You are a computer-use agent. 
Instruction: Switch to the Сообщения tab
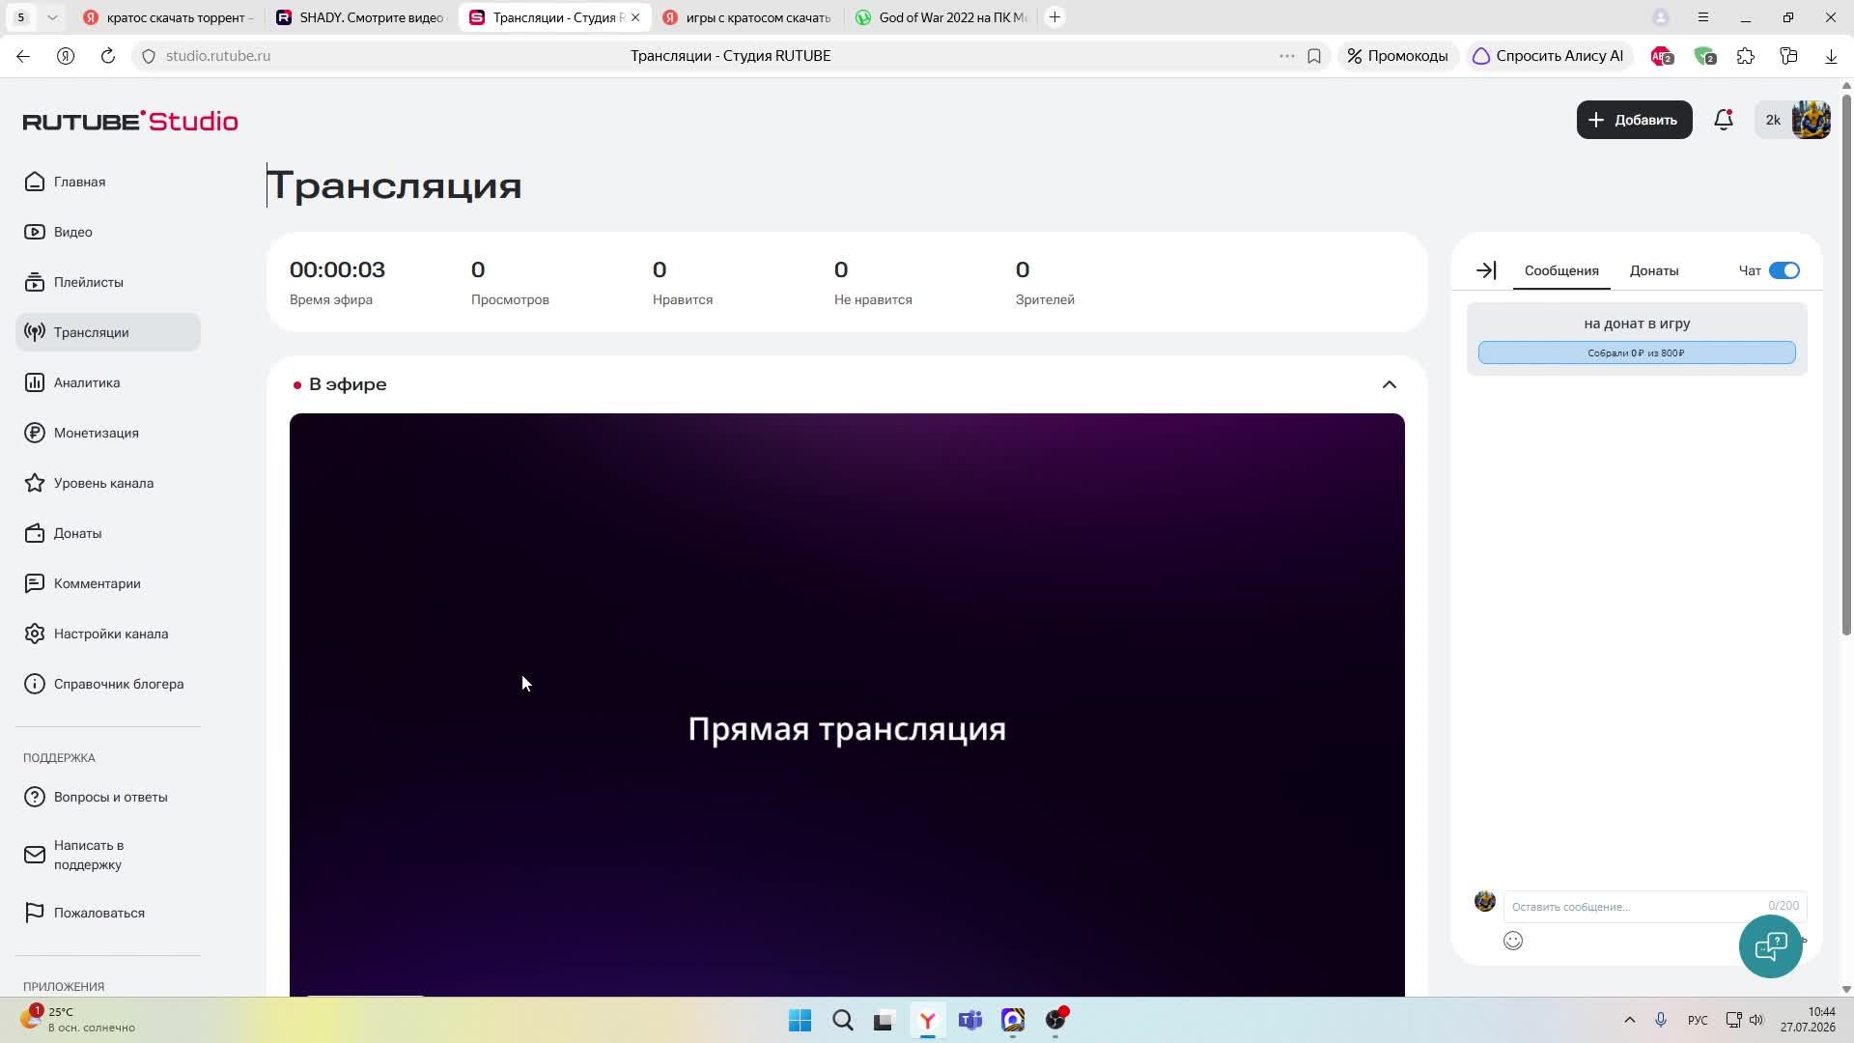point(1561,270)
